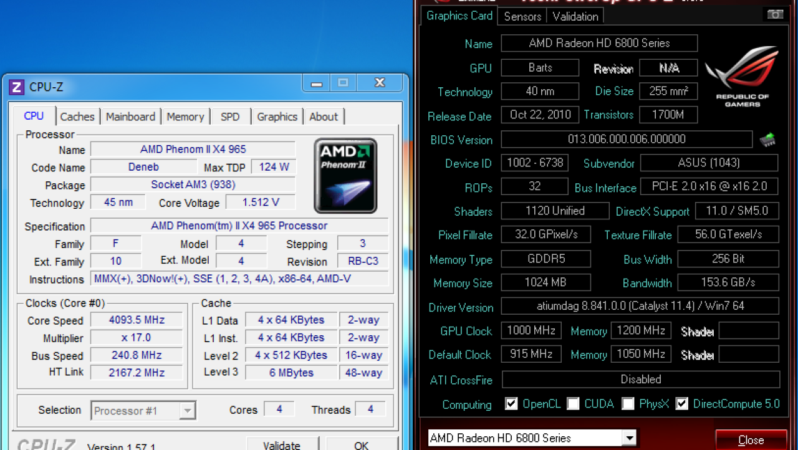Select the Graphics Card tab in GPU-Z

click(459, 16)
